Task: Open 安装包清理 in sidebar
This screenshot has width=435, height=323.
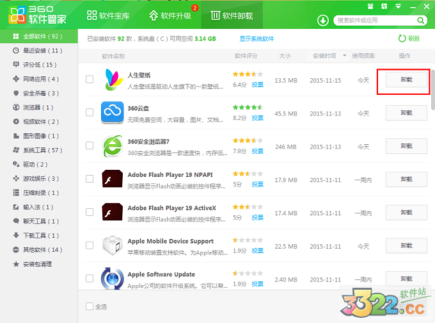Action: (x=39, y=264)
